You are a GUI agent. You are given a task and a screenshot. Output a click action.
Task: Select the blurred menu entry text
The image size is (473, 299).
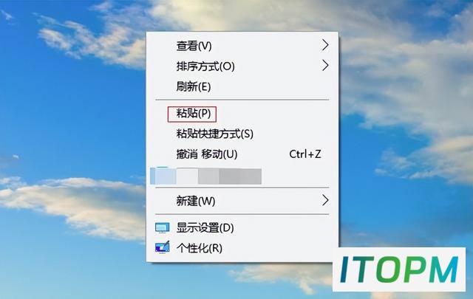(219, 176)
